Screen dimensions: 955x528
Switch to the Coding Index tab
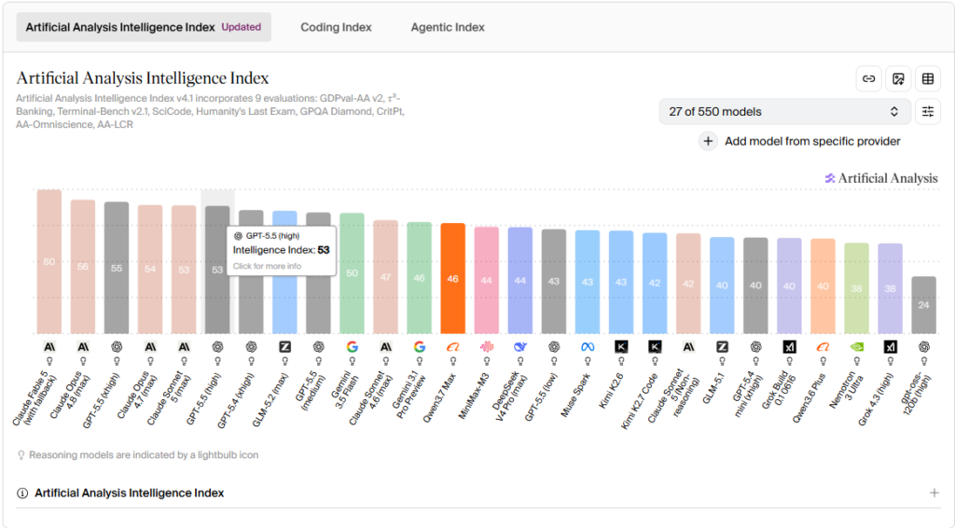336,27
